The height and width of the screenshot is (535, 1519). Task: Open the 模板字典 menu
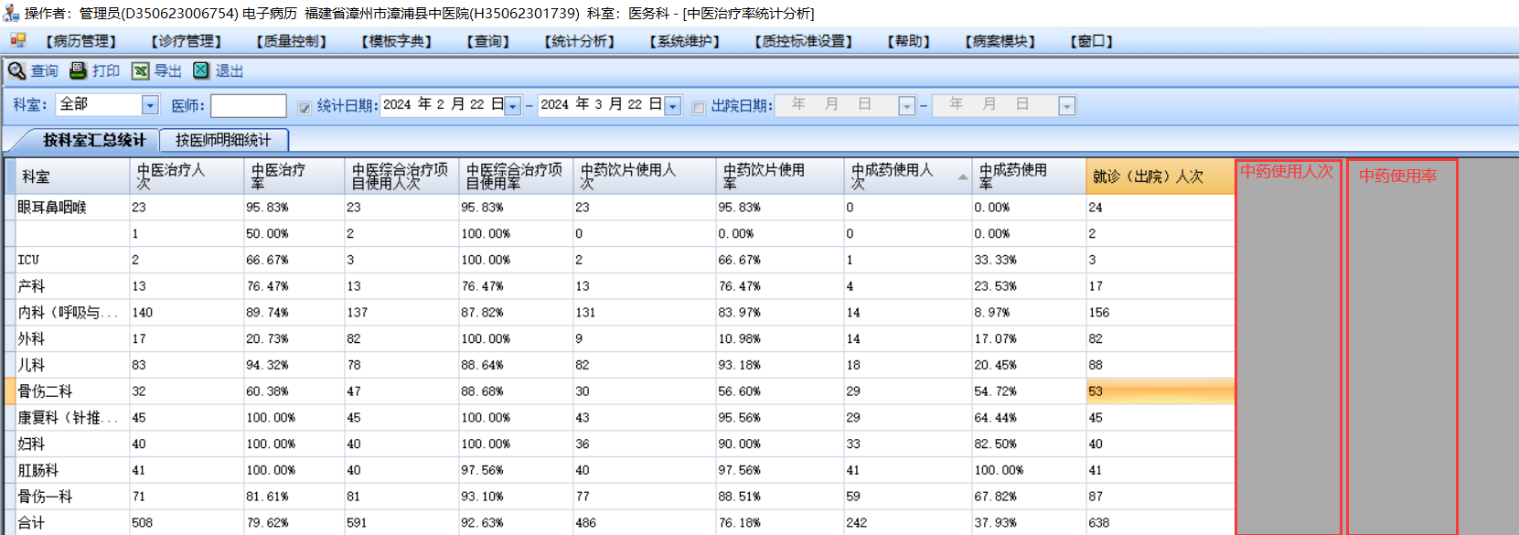pyautogui.click(x=397, y=41)
